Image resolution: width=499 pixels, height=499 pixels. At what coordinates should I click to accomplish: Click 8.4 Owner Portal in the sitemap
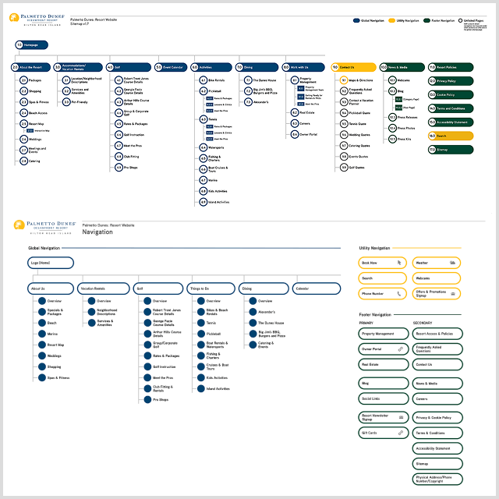(x=304, y=134)
